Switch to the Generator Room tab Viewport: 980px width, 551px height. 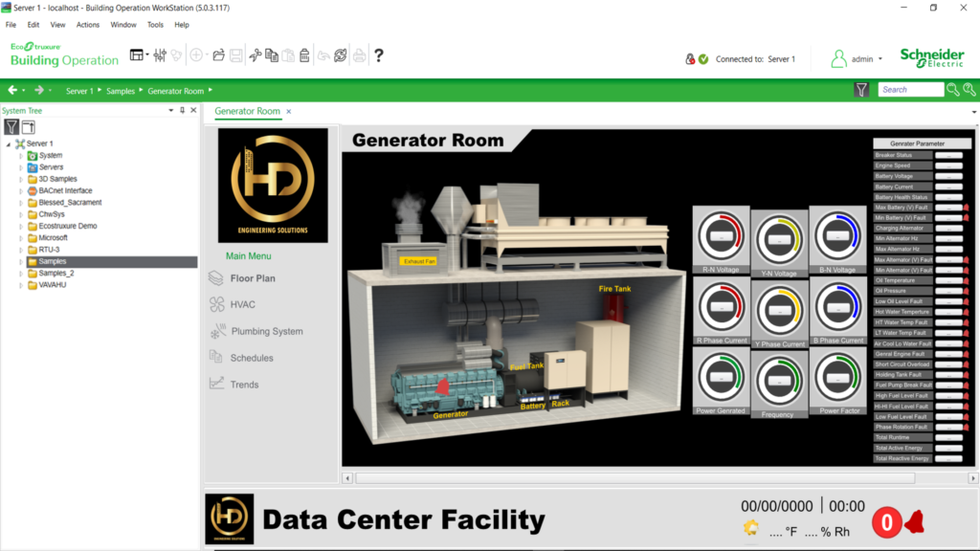coord(247,111)
